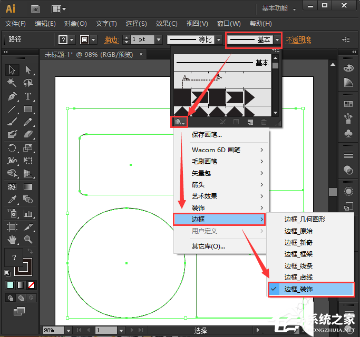Pick the Magic Wand tool
The height and width of the screenshot is (337, 360).
pos(12,83)
